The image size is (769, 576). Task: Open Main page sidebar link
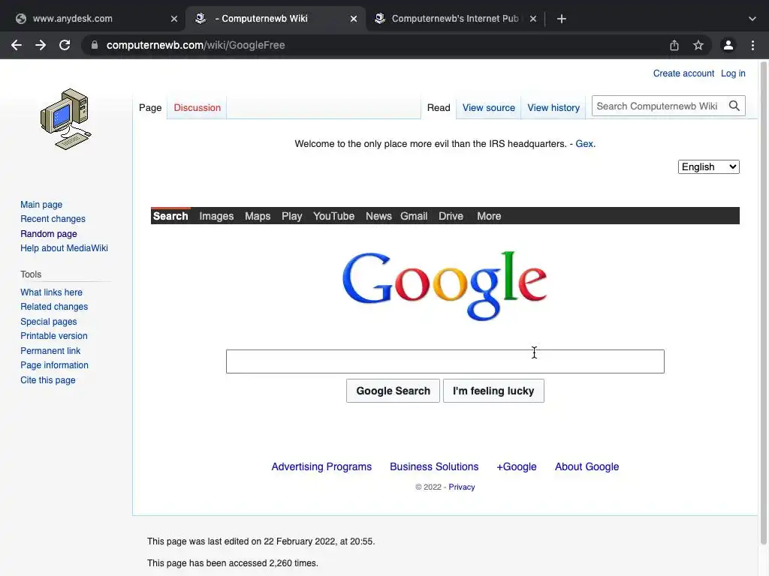[x=41, y=205]
